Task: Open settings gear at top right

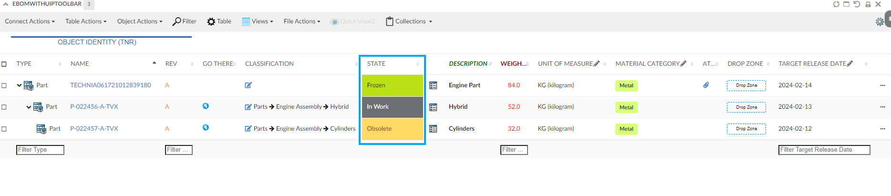Action: point(880,21)
